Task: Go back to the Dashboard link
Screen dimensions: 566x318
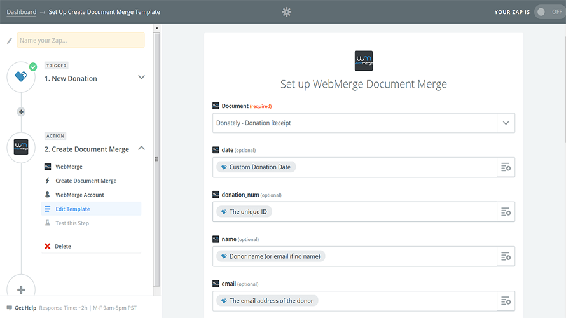Action: (21, 12)
